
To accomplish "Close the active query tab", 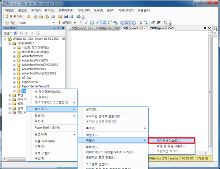I will tap(209, 28).
